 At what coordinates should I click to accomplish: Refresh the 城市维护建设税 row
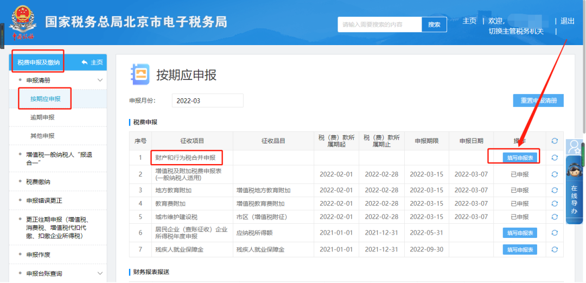(555, 217)
